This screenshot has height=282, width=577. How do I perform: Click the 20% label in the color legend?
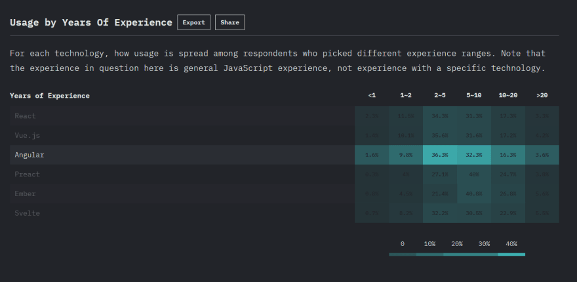pos(456,244)
